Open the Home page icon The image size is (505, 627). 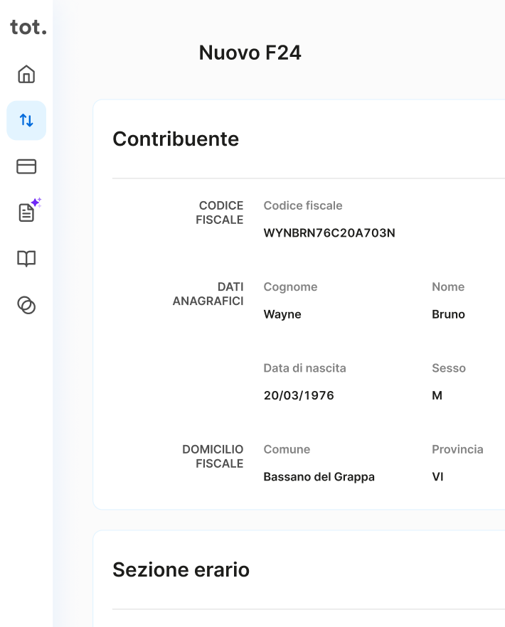tap(26, 75)
